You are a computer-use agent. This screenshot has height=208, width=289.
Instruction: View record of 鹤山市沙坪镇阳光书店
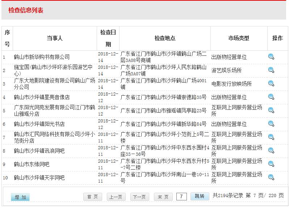(271, 124)
